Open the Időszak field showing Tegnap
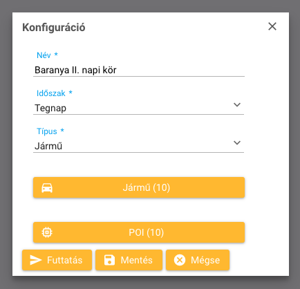The width and height of the screenshot is (300, 289). tap(138, 108)
